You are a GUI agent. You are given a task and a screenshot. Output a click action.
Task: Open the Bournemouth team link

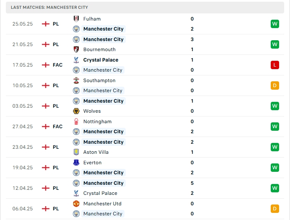click(99, 49)
